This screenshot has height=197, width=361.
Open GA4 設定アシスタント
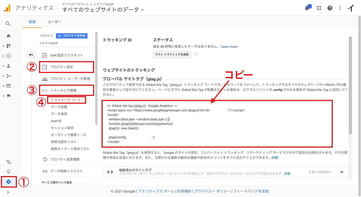pyautogui.click(x=66, y=55)
